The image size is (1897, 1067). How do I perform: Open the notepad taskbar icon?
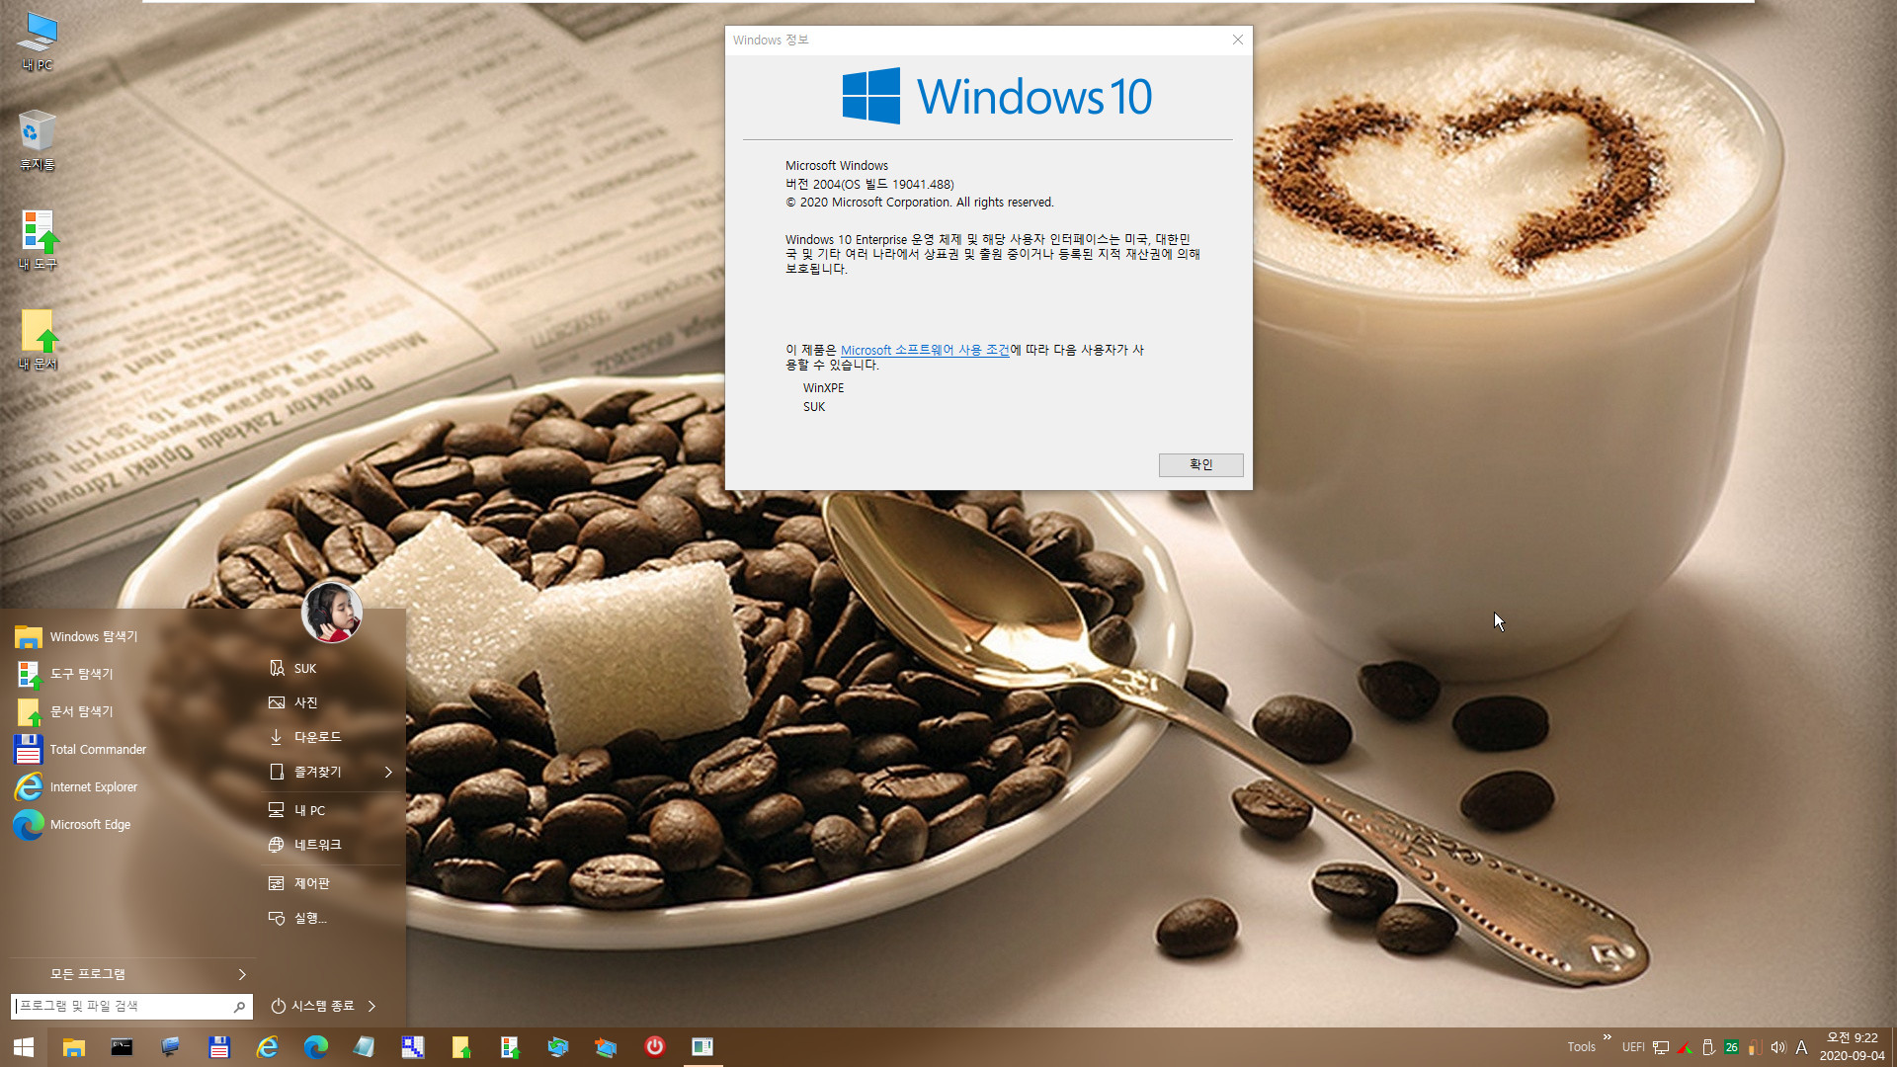[364, 1047]
